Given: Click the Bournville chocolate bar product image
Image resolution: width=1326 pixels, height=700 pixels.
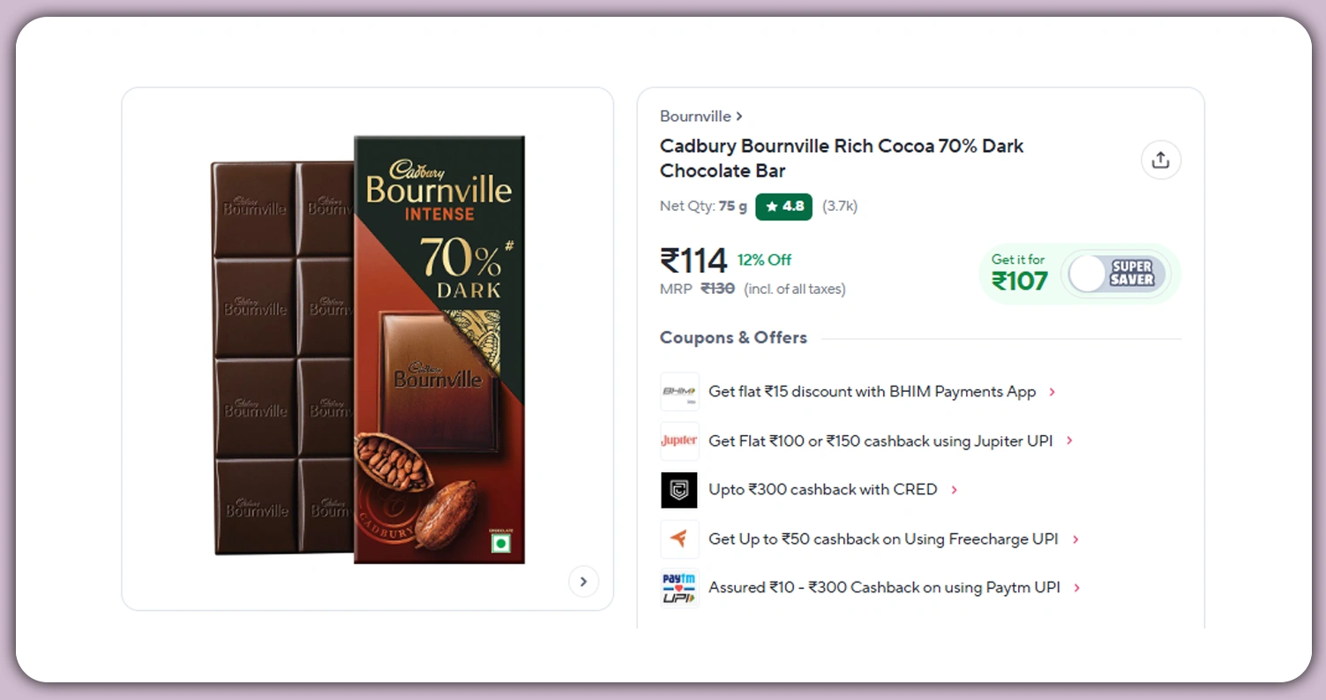Looking at the screenshot, I should pos(369,350).
